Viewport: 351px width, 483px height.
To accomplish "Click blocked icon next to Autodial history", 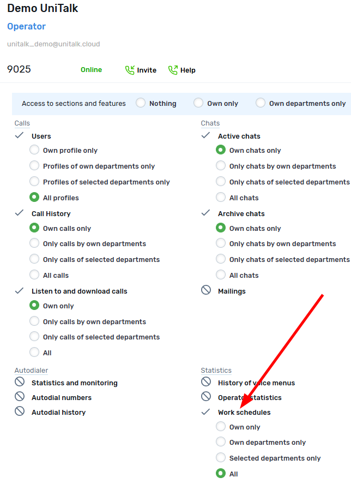I will 20,412.
